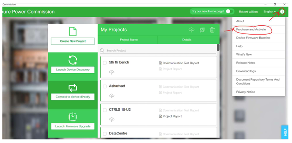Click the cloud icon under CTRLS 15-U2

pyautogui.click(x=112, y=120)
